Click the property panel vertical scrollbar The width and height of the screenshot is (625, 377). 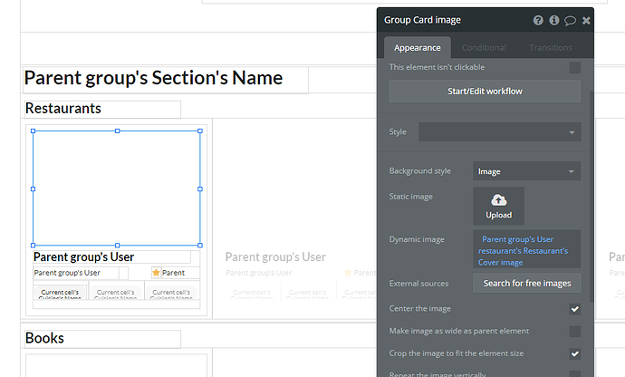coord(591,196)
